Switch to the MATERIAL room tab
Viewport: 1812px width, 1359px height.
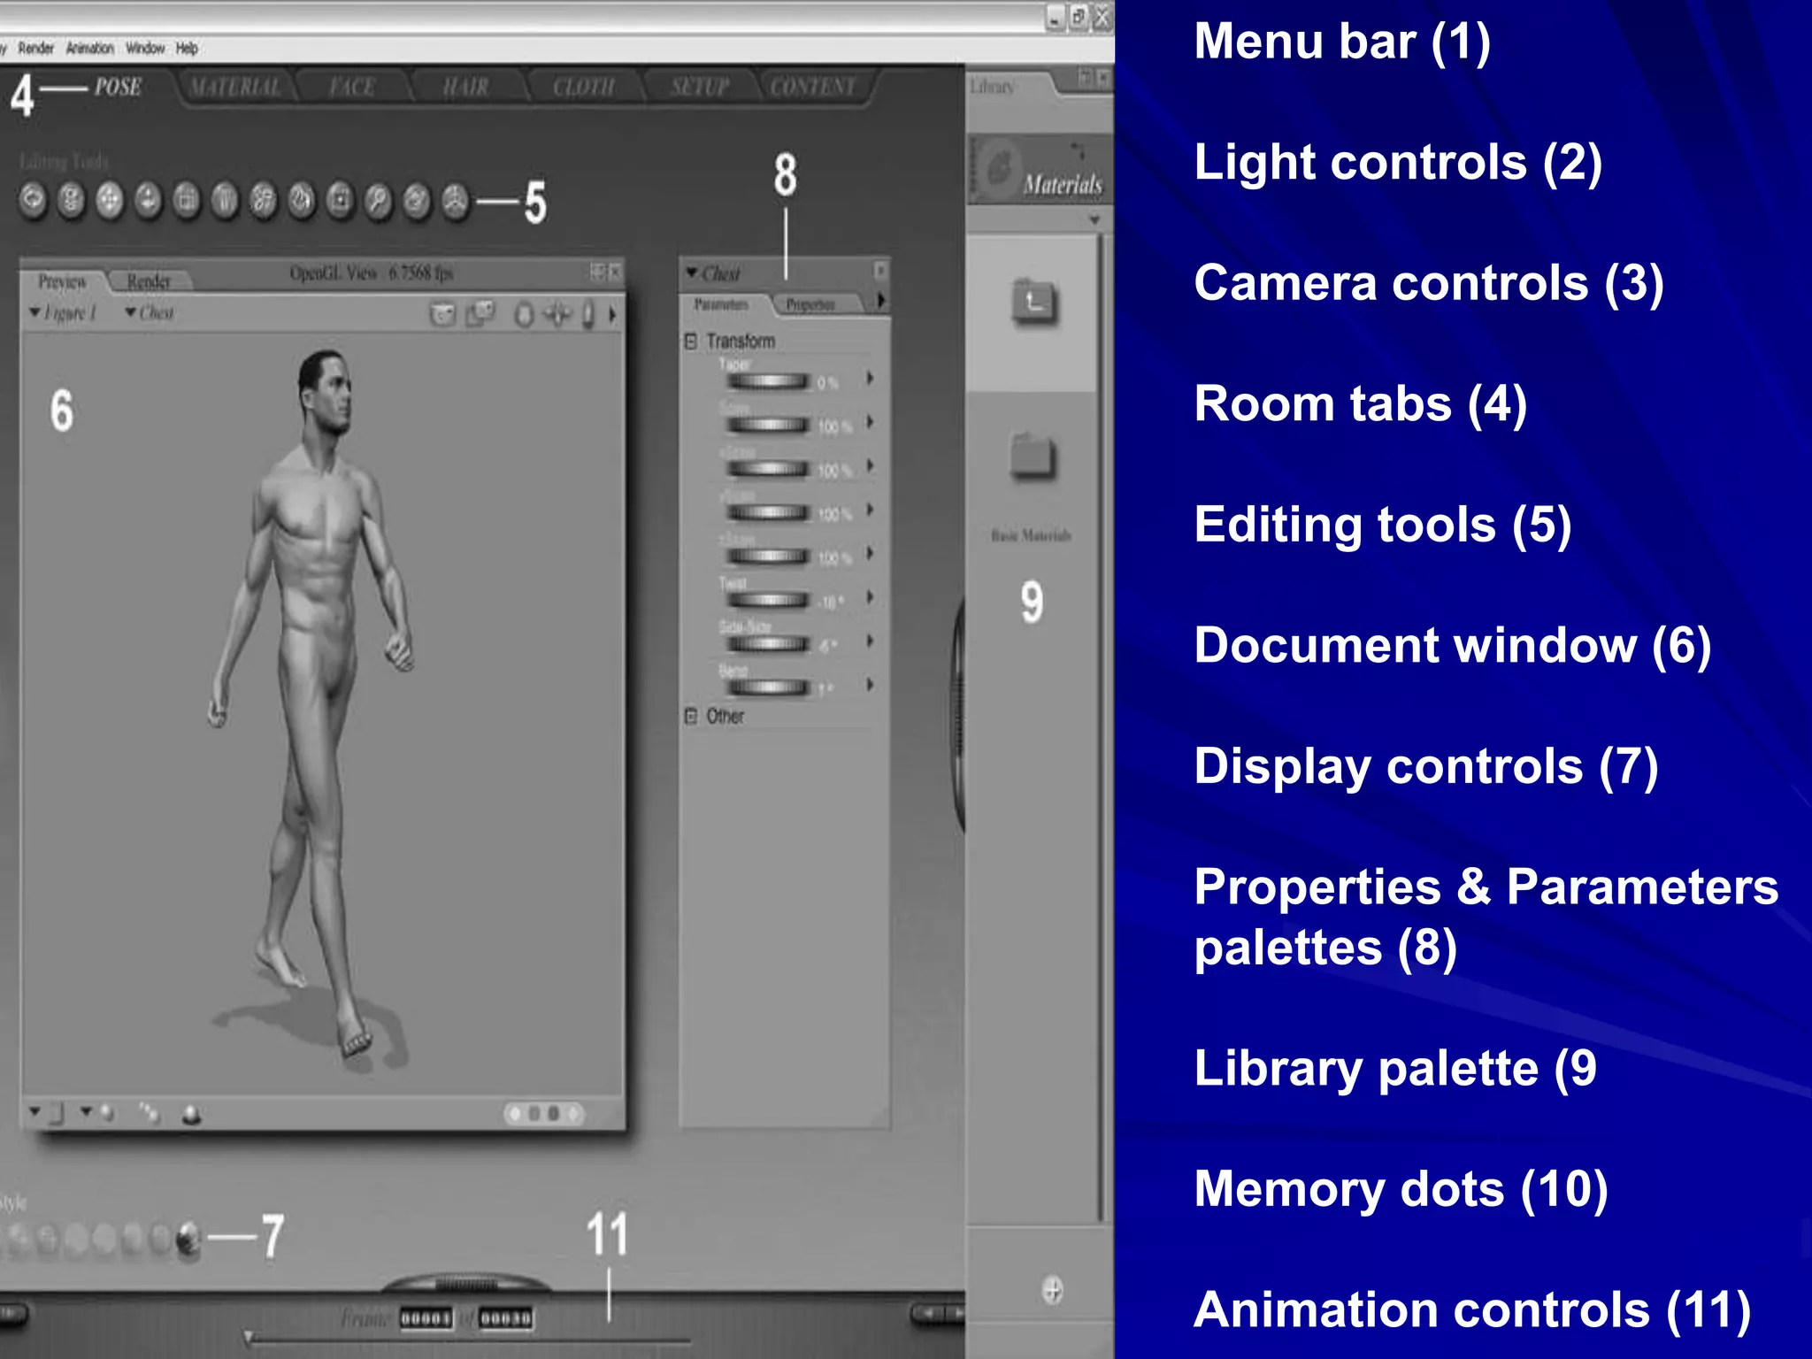coord(235,88)
